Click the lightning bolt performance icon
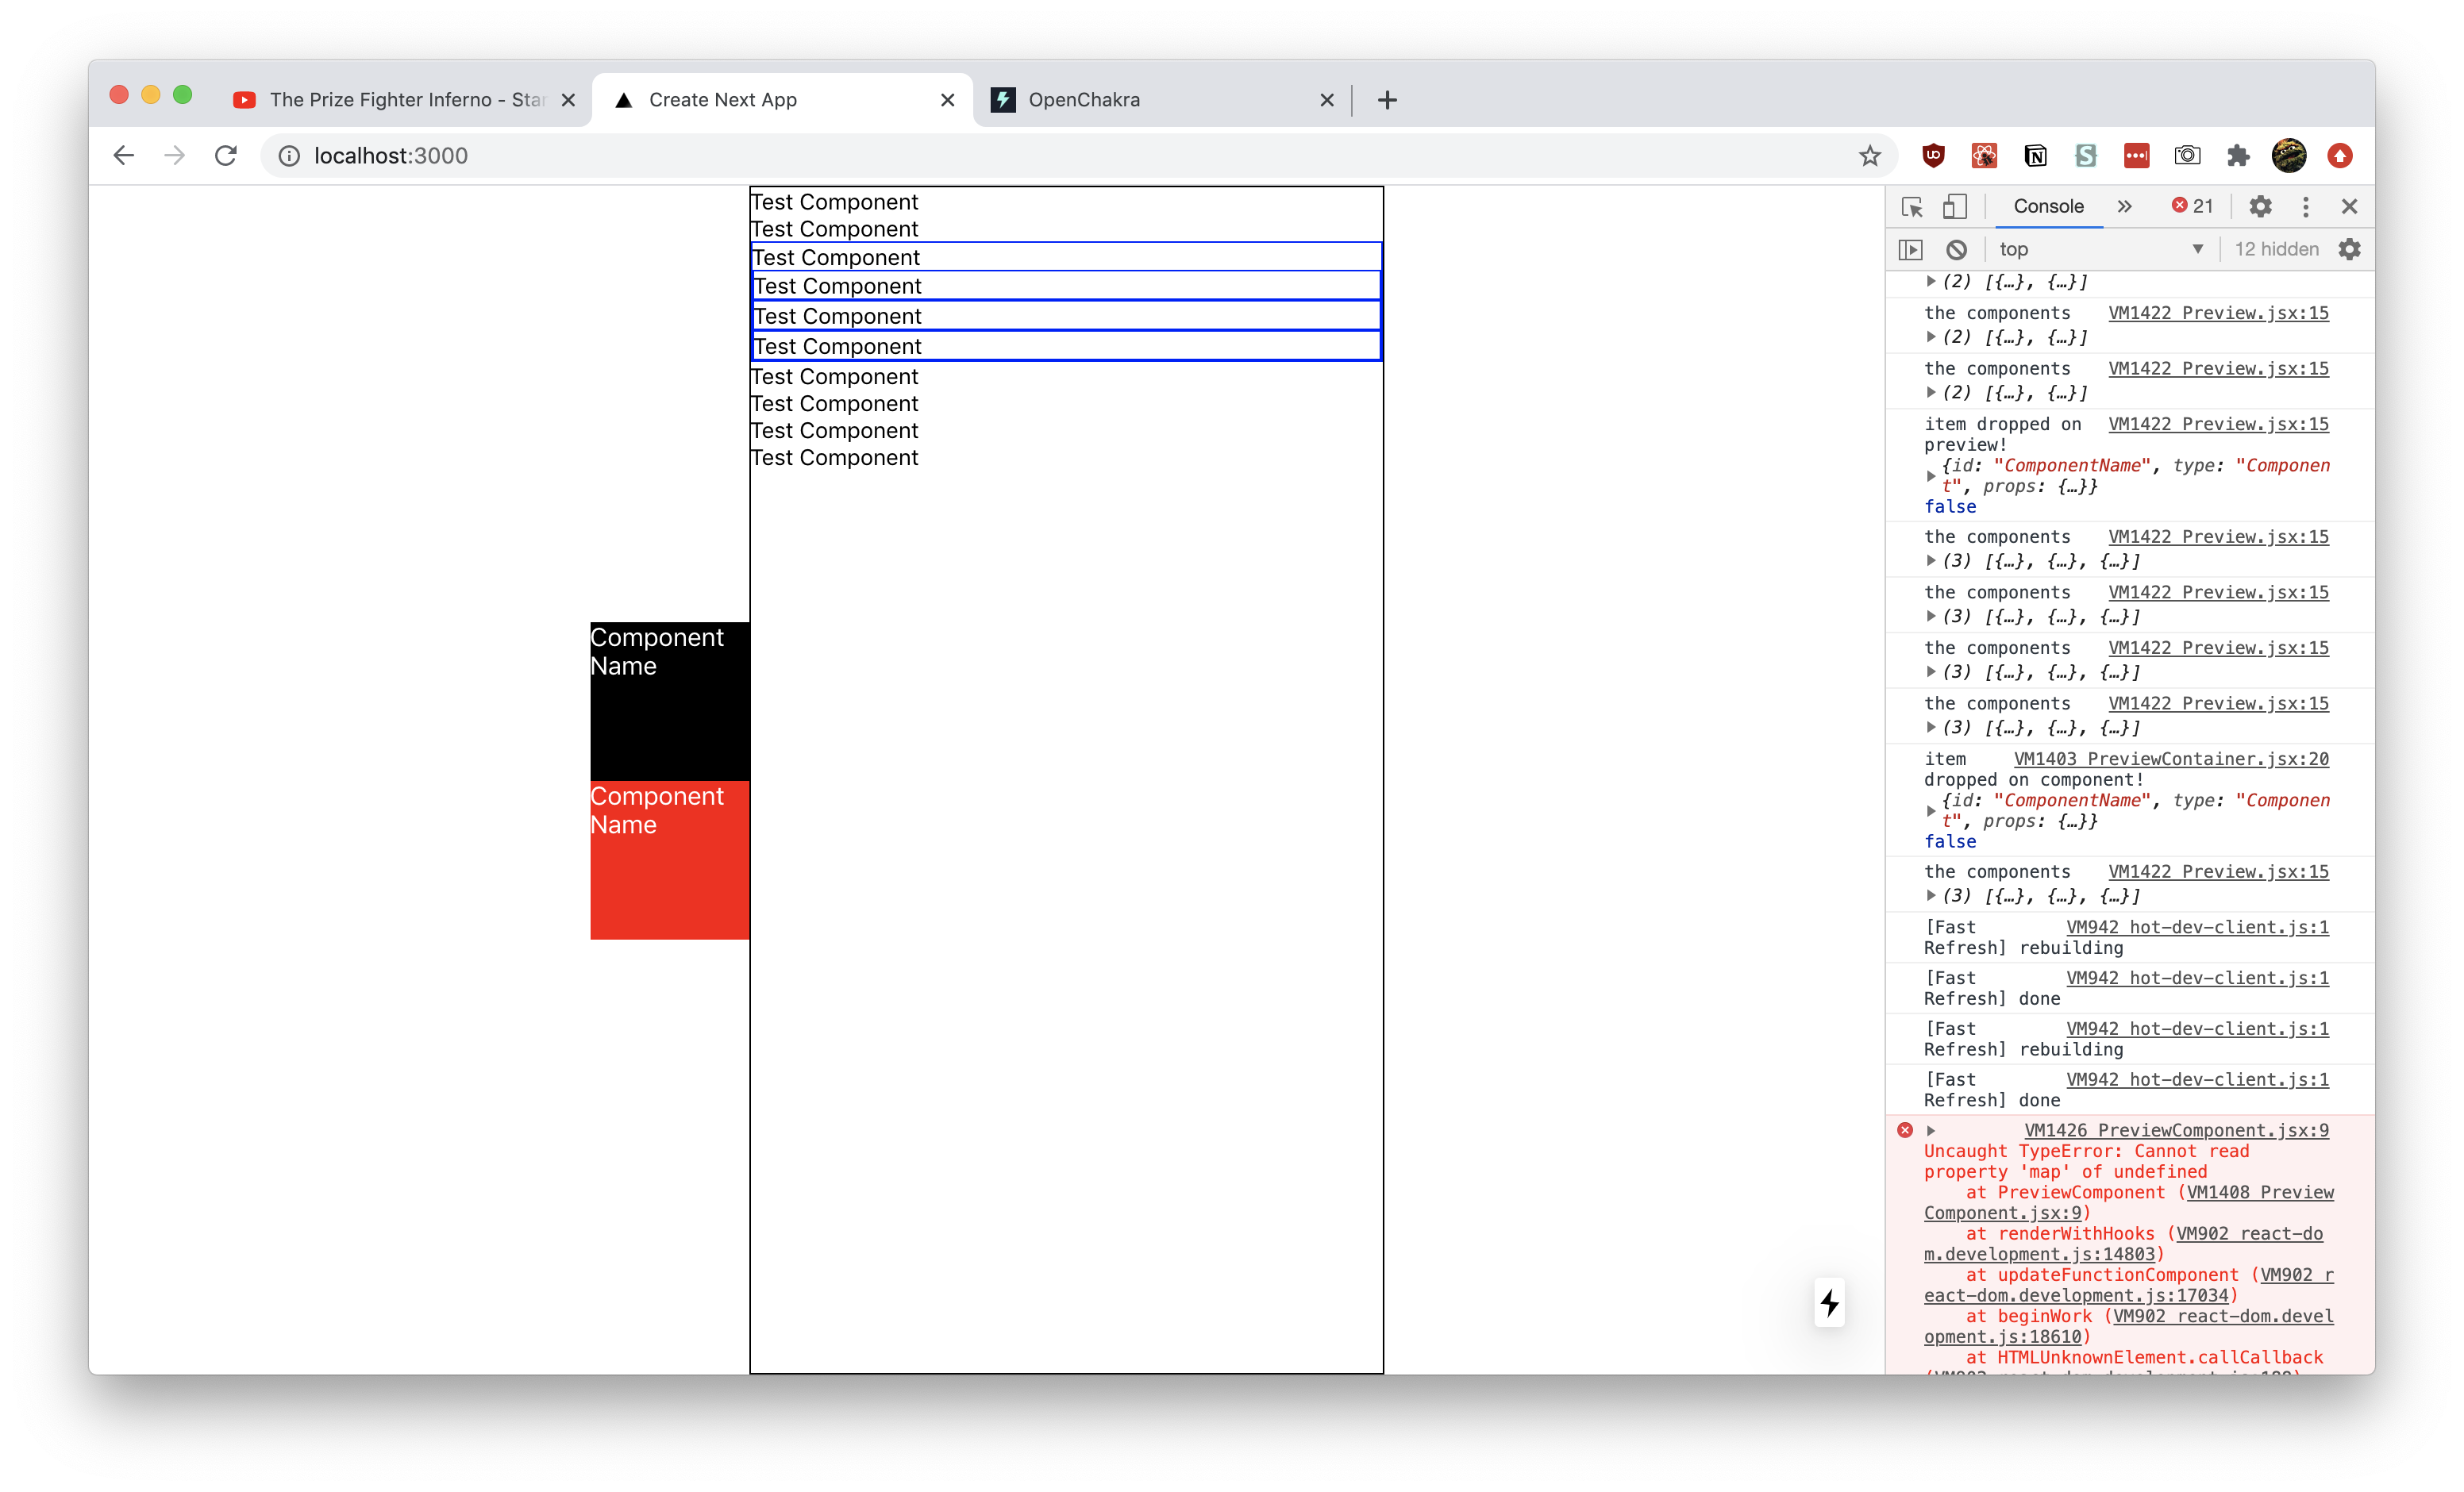The width and height of the screenshot is (2464, 1492). click(x=1831, y=1302)
